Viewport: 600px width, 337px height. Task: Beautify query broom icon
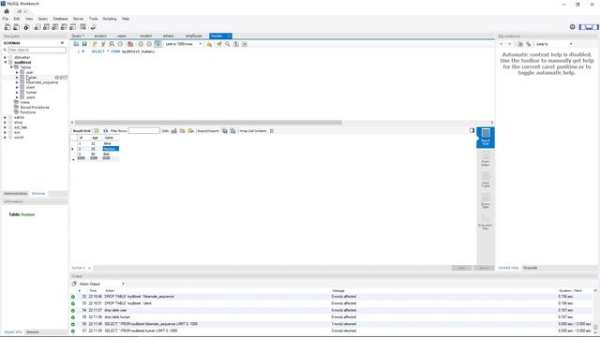219,44
